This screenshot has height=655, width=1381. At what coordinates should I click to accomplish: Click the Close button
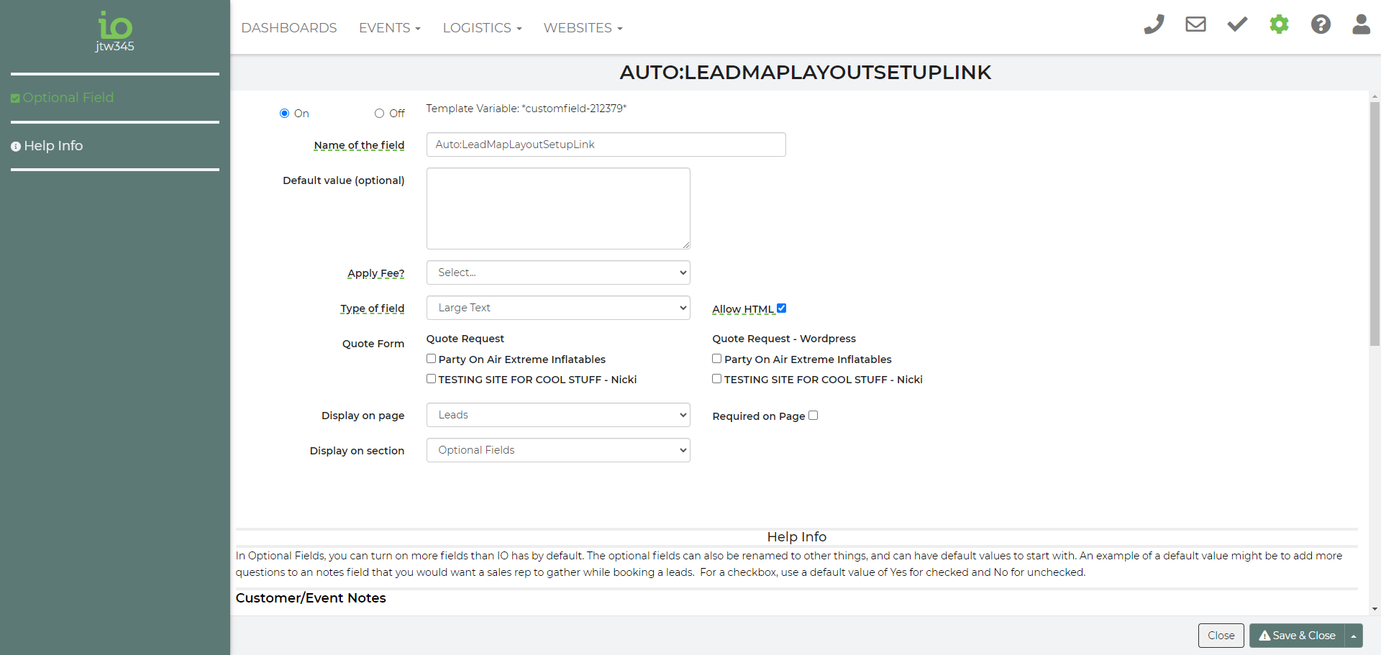[x=1221, y=636]
